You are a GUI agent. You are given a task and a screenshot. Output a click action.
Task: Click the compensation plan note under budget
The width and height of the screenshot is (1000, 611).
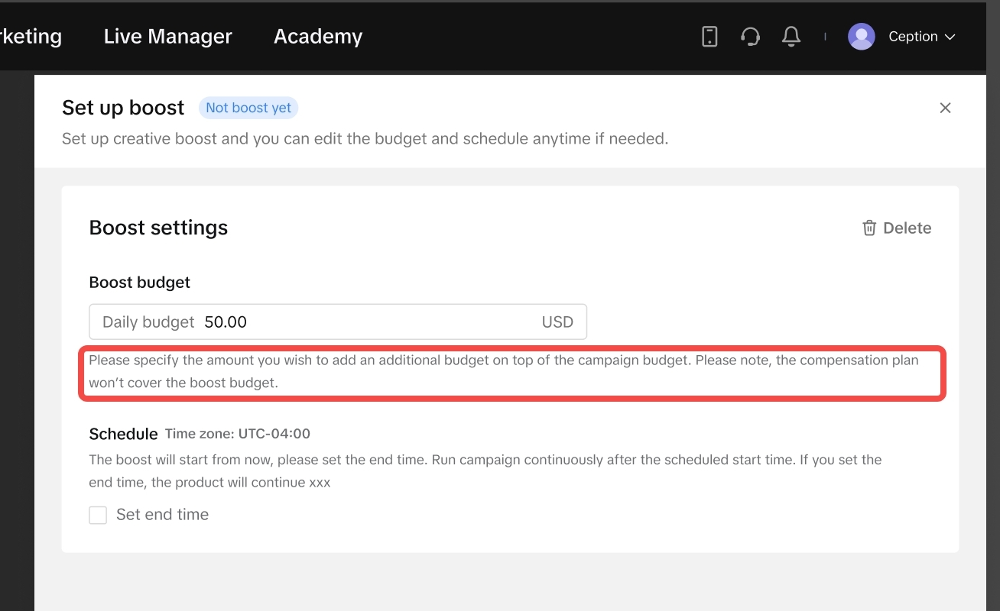coord(504,371)
